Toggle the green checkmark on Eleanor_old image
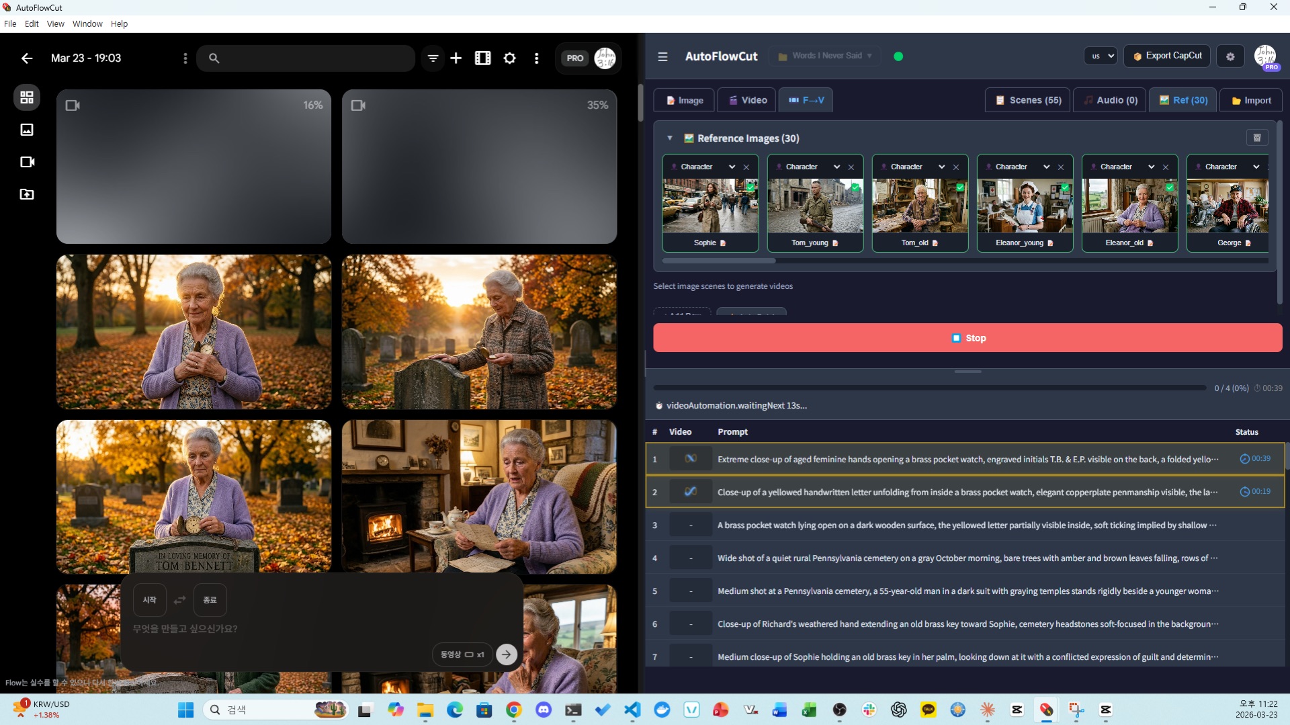 point(1170,187)
